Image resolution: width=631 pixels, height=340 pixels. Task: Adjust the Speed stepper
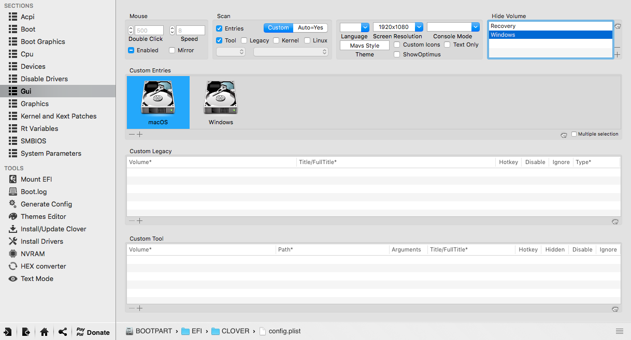(173, 31)
